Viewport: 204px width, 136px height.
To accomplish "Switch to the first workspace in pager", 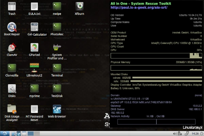I will (x=31, y=134).
